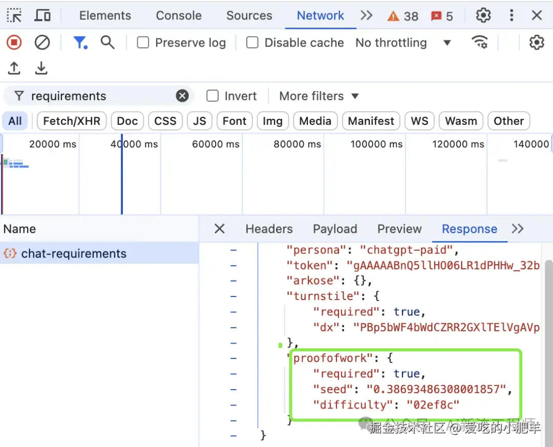Clear the requirements filter text
The width and height of the screenshot is (553, 447).
(182, 96)
